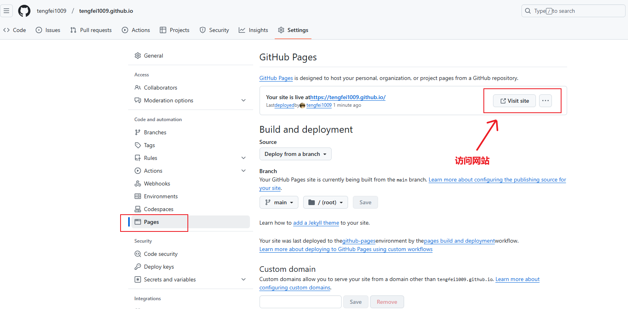
Task: Click the tengfei1009 username link after deployed by
Action: (x=319, y=105)
